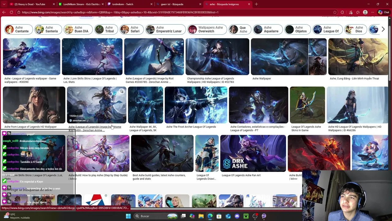Close the gwen lol Búsqueda tab
392x221 pixels.
click(200, 4)
